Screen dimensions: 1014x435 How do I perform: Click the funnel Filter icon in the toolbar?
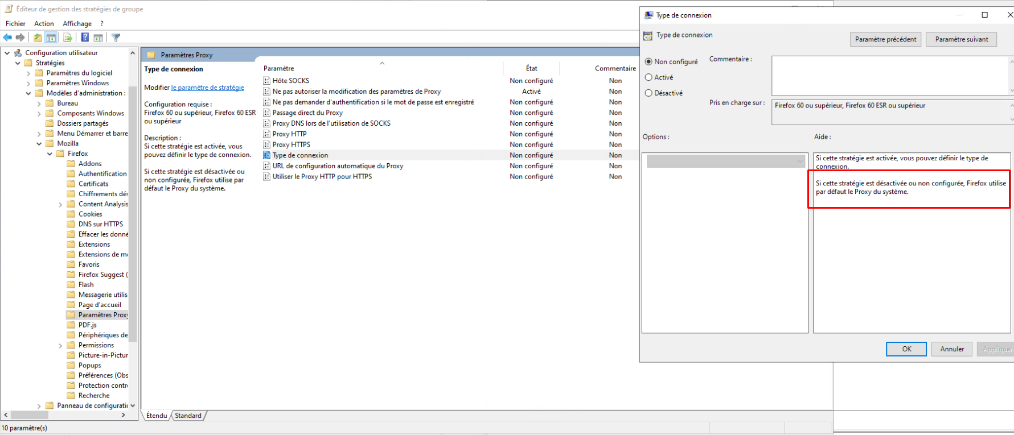pyautogui.click(x=116, y=38)
